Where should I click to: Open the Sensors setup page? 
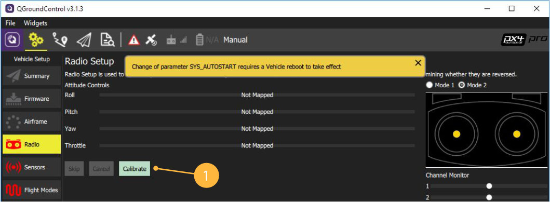pos(32,167)
